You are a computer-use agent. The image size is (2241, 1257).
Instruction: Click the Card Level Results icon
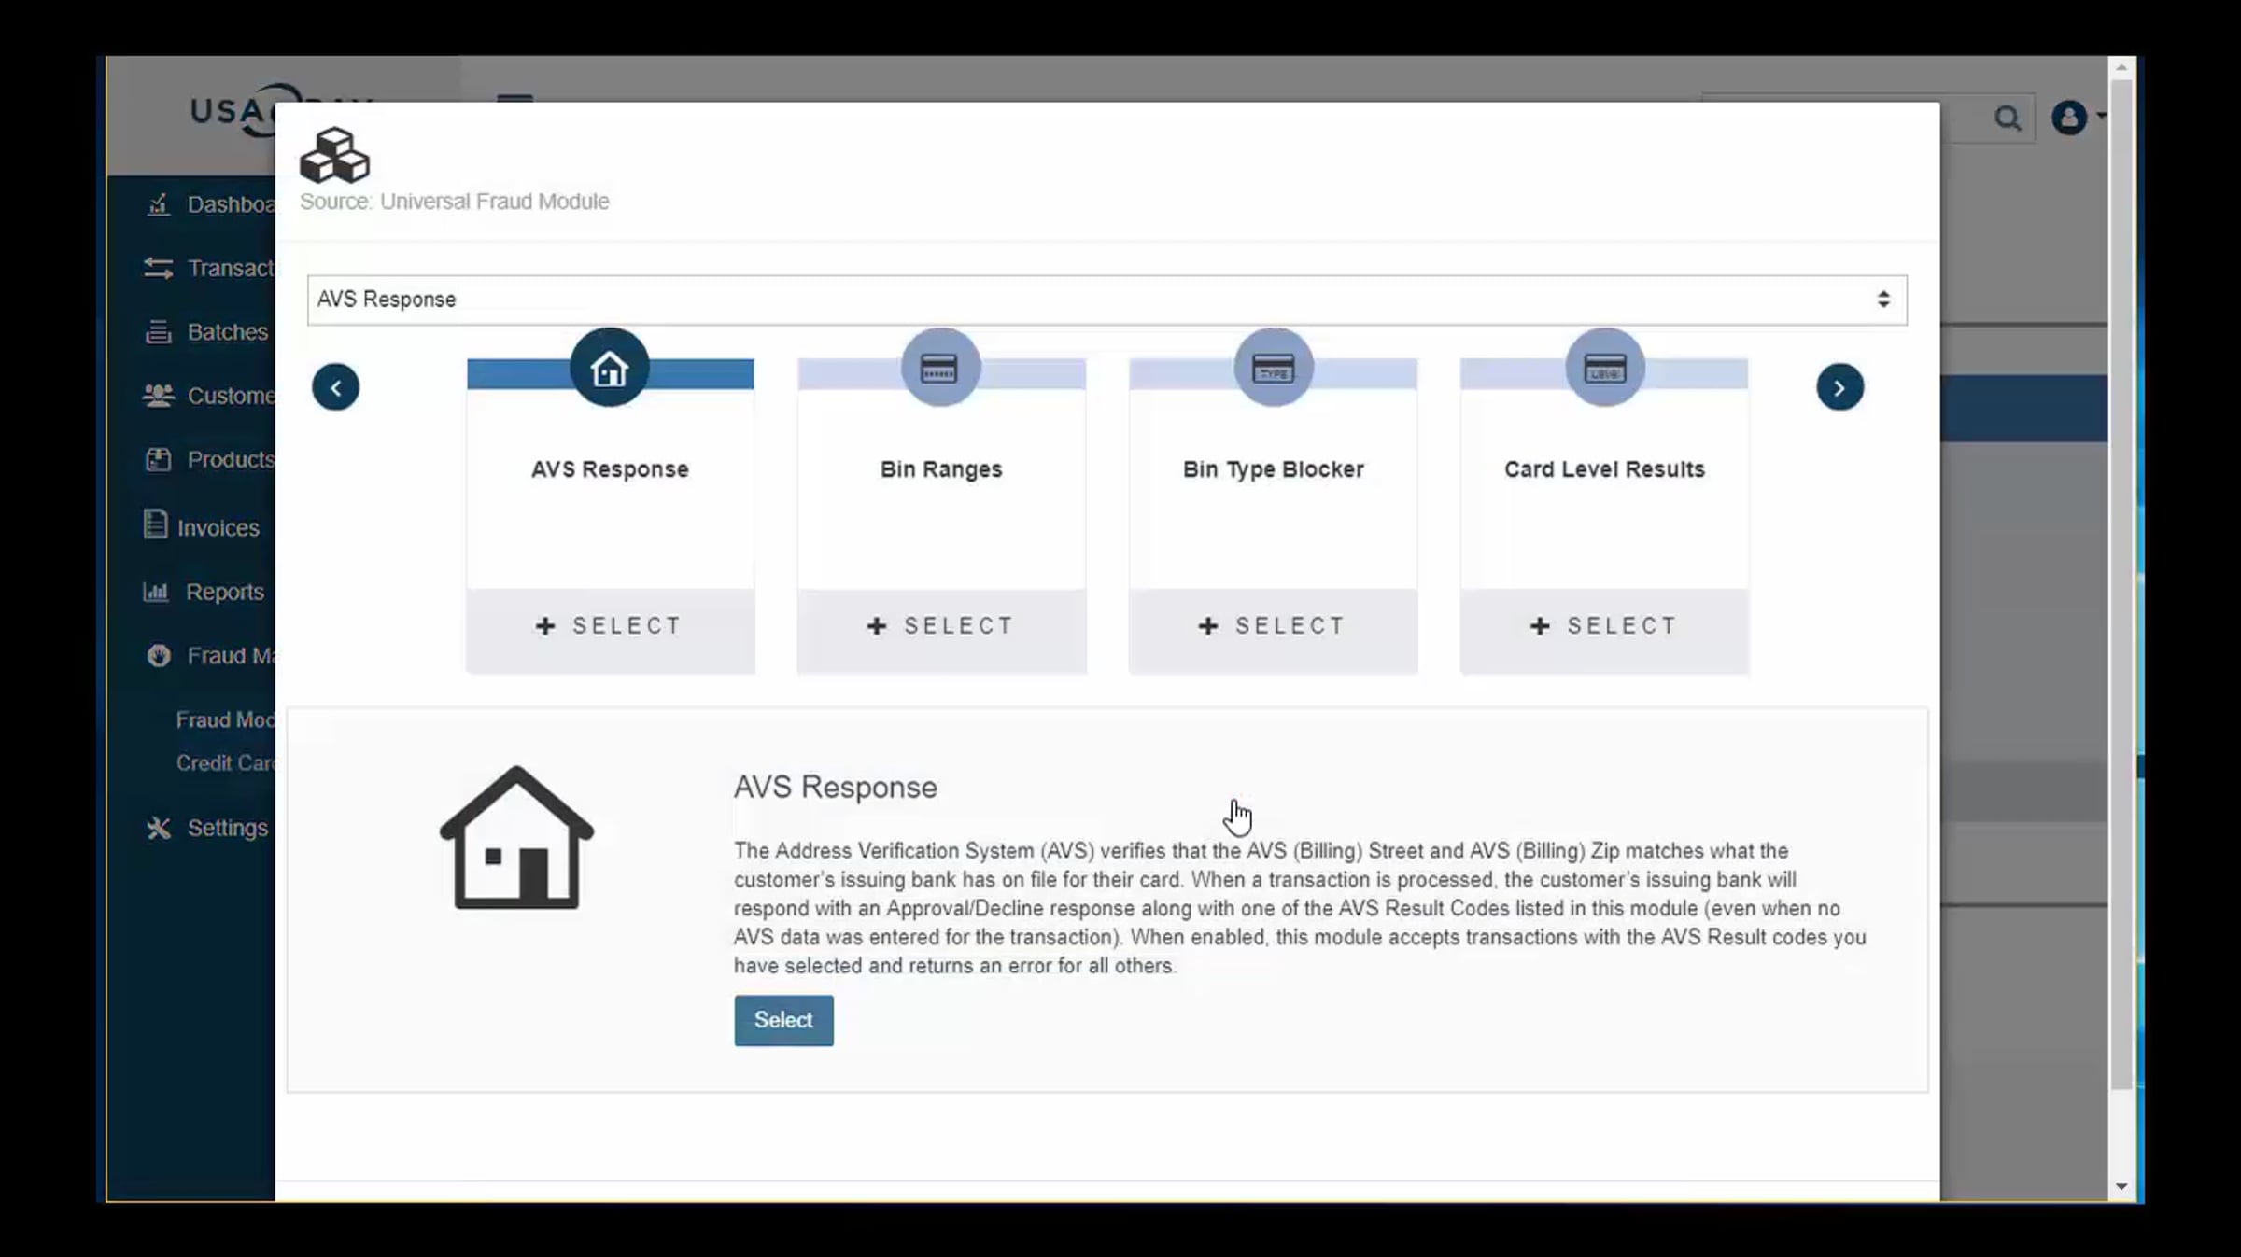click(1604, 368)
